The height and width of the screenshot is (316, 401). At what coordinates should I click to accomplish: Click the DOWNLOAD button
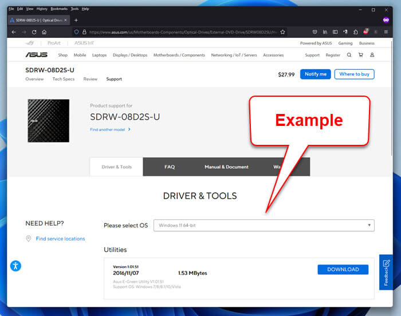[x=343, y=270]
